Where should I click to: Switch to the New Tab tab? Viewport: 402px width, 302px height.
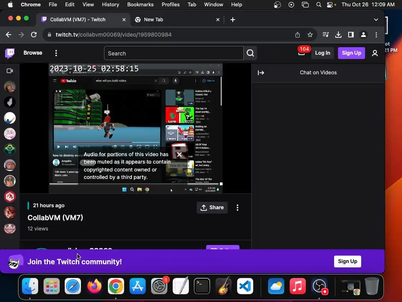point(177,20)
